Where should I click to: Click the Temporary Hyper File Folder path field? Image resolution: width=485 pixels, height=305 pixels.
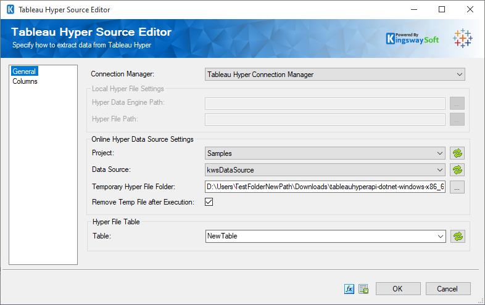point(325,187)
